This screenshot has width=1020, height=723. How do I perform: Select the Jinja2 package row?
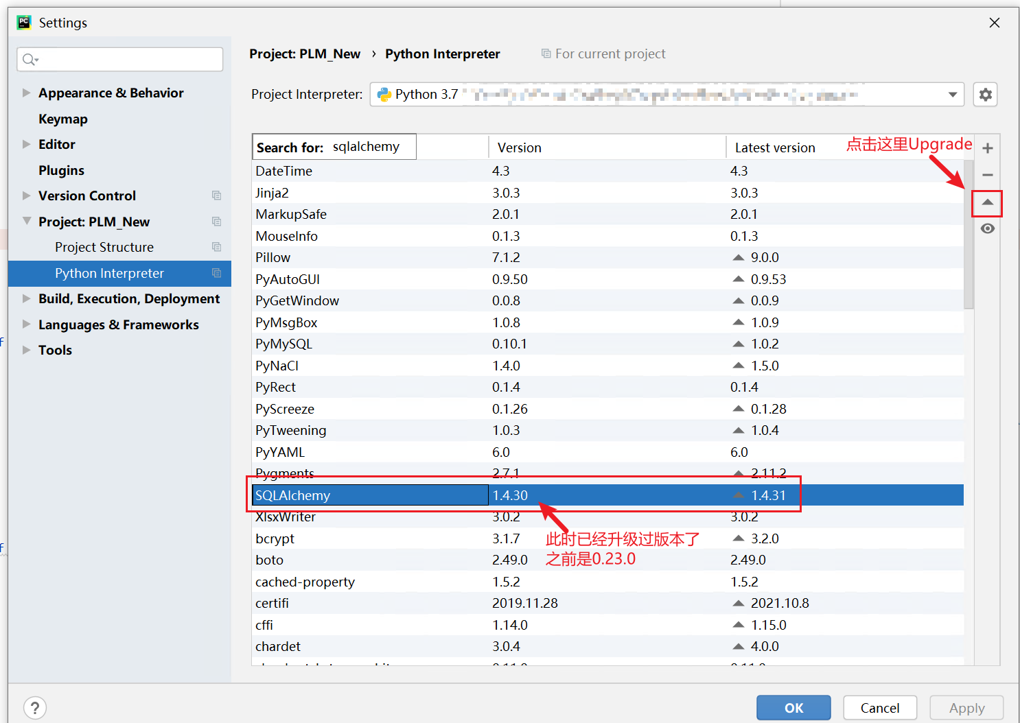click(607, 193)
